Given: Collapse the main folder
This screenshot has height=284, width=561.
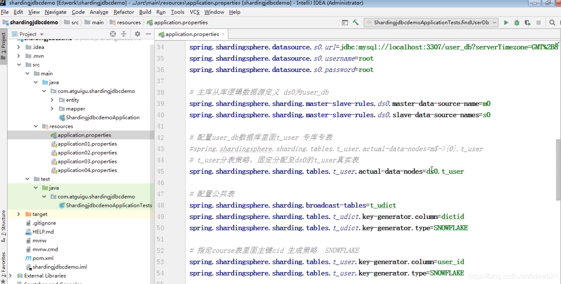Looking at the screenshot, I should (28, 74).
